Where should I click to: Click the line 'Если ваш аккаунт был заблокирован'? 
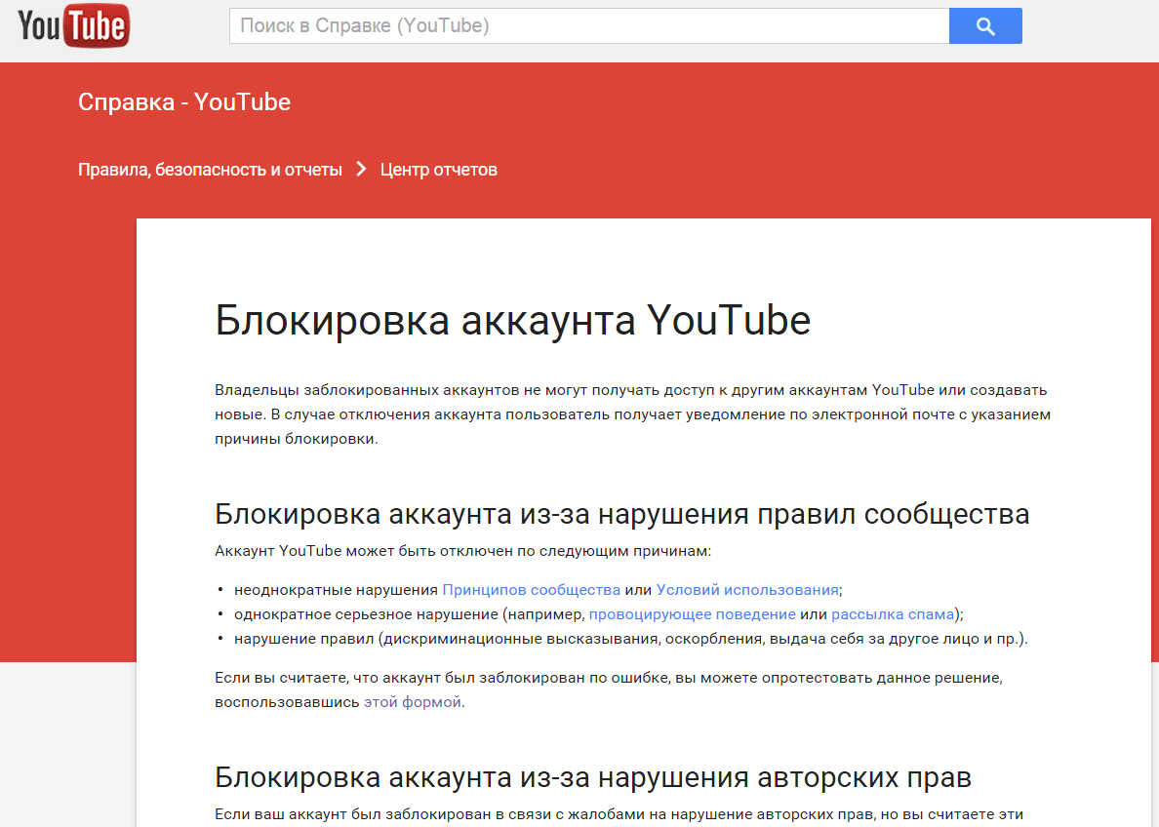(619, 814)
